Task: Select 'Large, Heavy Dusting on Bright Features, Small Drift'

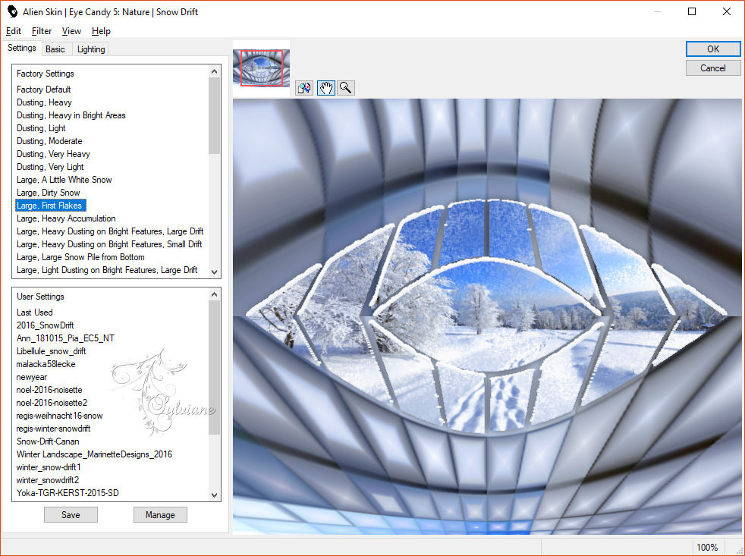Action: pos(109,243)
